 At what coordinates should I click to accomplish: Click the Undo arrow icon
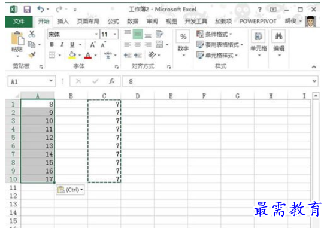tap(41, 9)
